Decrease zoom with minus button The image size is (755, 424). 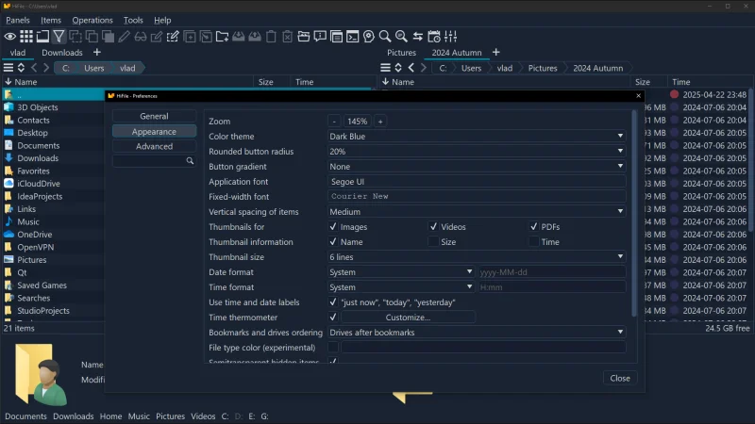pyautogui.click(x=334, y=122)
